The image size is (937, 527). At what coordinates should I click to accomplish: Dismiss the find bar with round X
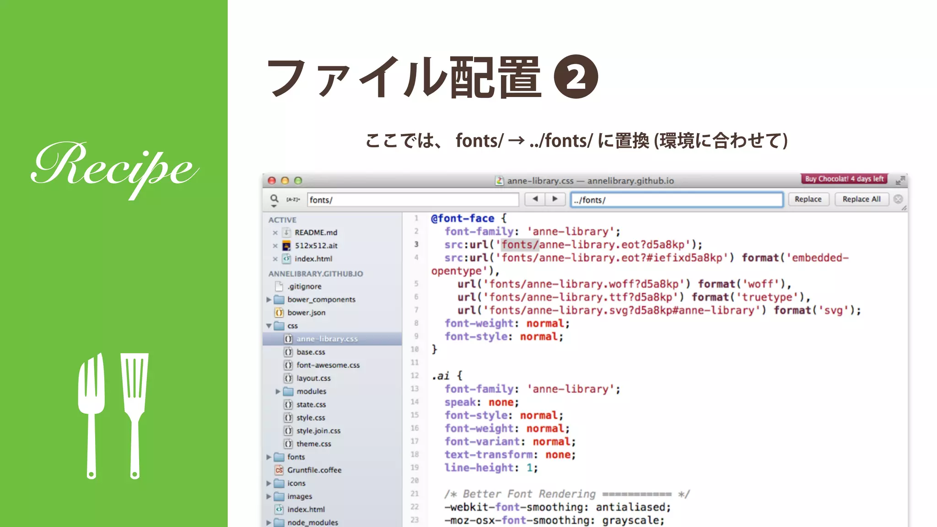[898, 199]
